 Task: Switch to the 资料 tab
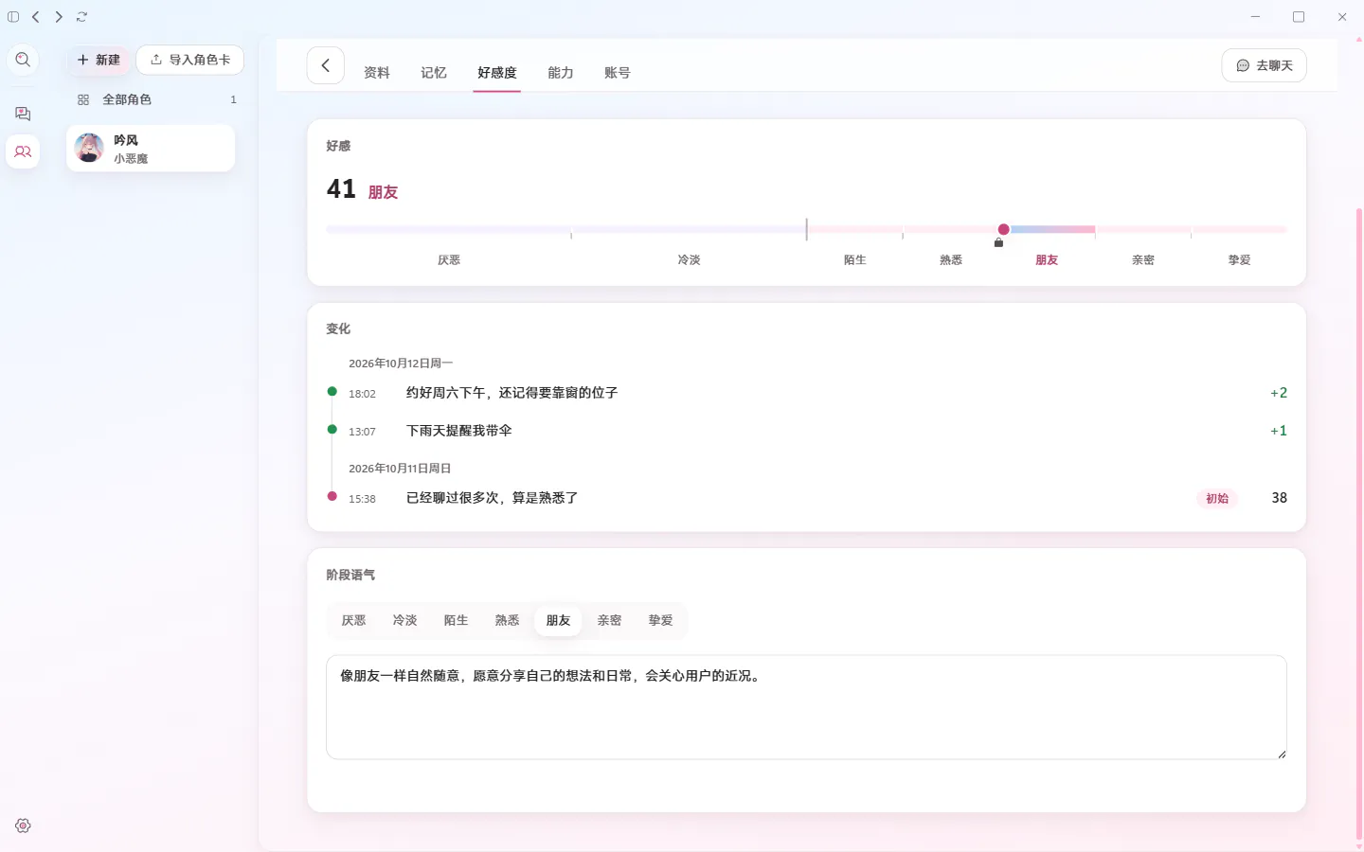pos(377,73)
